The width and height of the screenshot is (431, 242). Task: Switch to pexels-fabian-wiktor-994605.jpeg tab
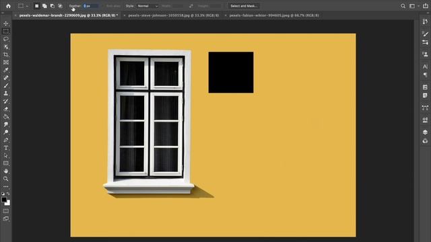(x=274, y=15)
